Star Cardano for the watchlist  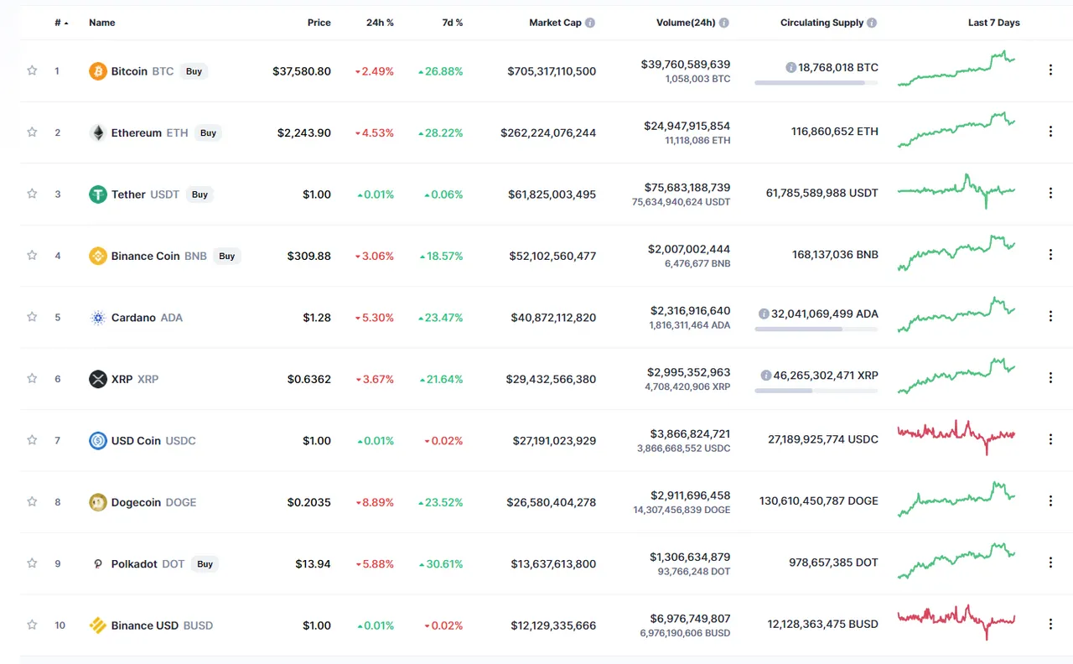tap(32, 317)
